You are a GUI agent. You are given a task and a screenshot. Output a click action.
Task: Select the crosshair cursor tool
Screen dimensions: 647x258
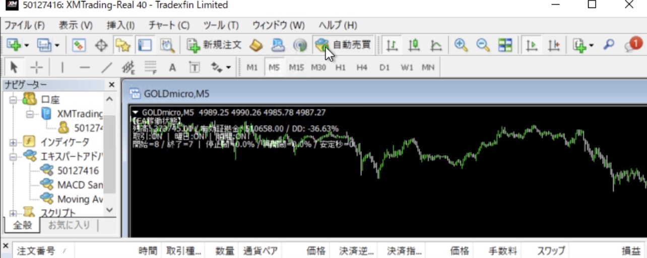pyautogui.click(x=37, y=68)
